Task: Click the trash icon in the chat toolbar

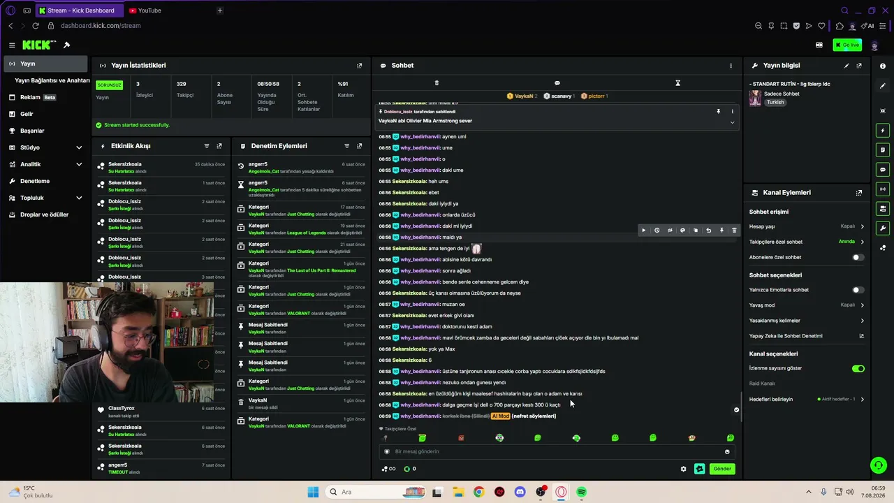Action: [437, 83]
